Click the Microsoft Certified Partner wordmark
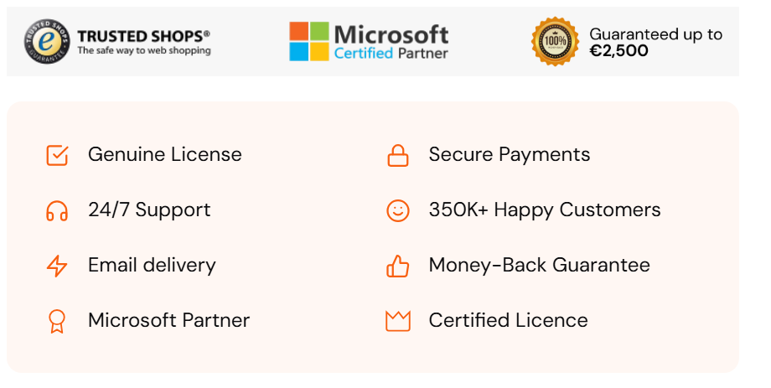771x388 pixels. tap(391, 42)
